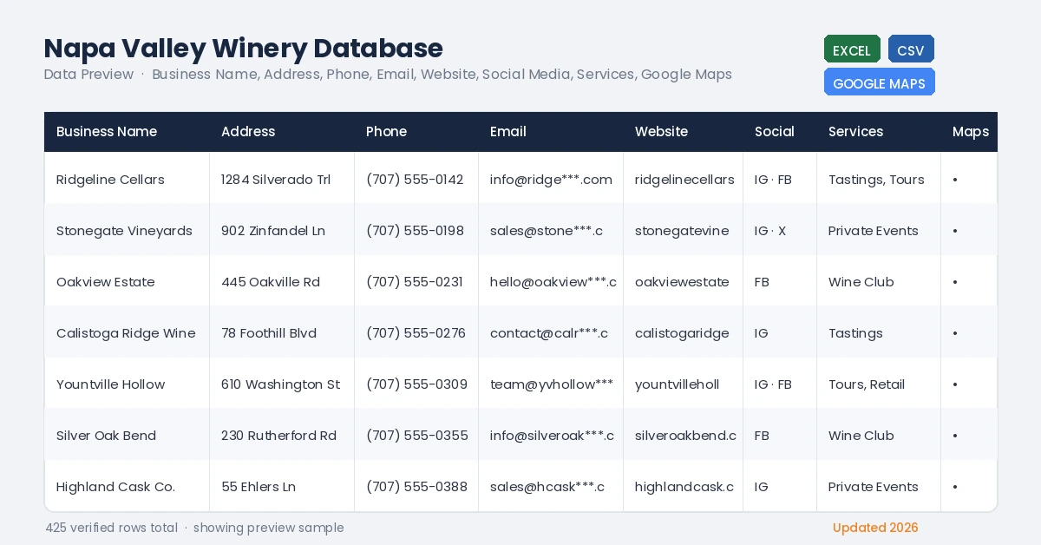The height and width of the screenshot is (545, 1041).
Task: Open the Maps dot for Oakview Estate
Action: (x=955, y=282)
